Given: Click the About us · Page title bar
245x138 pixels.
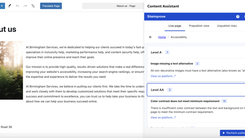Looking at the screenshot, I should point(126,6).
